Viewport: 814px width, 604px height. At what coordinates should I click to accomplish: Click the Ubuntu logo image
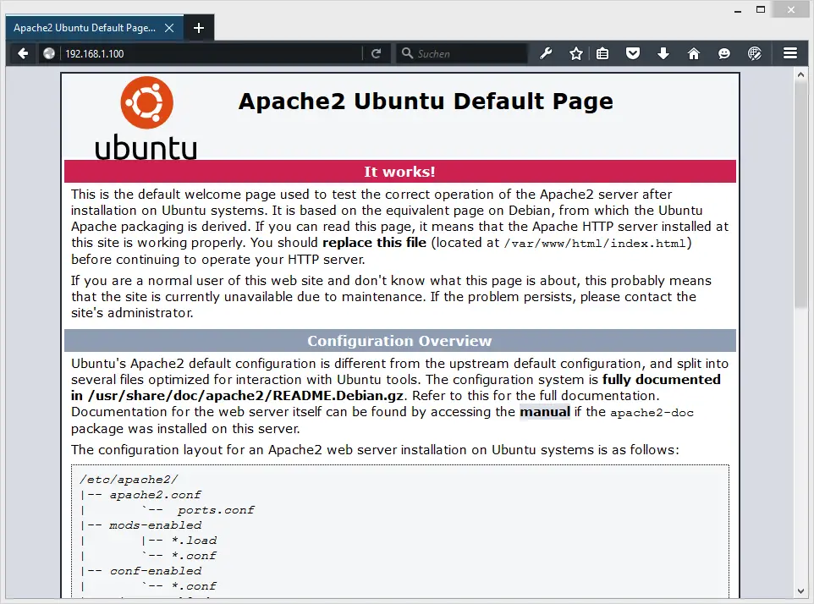pyautogui.click(x=146, y=118)
